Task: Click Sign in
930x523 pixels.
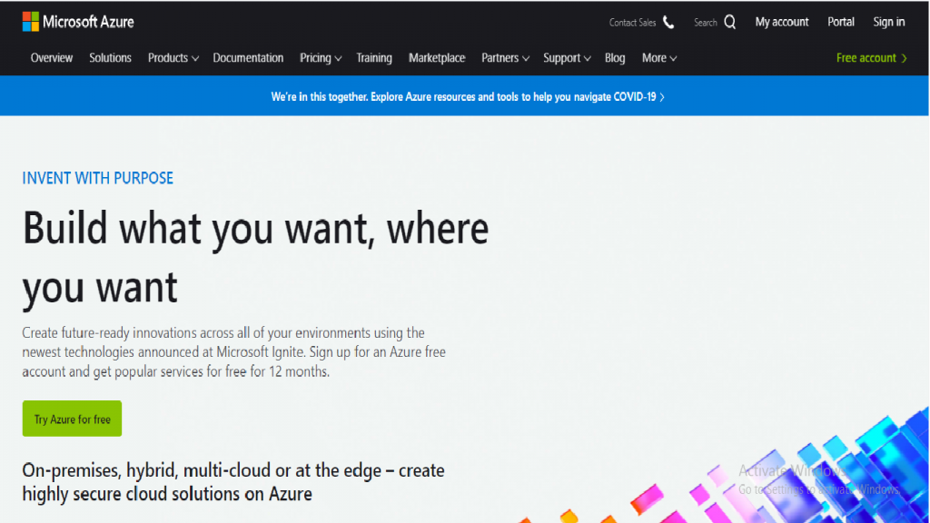Action: (x=888, y=22)
